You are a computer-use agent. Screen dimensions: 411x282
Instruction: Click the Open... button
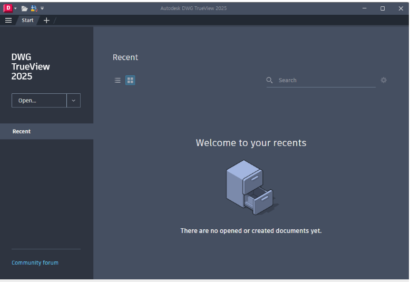(39, 101)
